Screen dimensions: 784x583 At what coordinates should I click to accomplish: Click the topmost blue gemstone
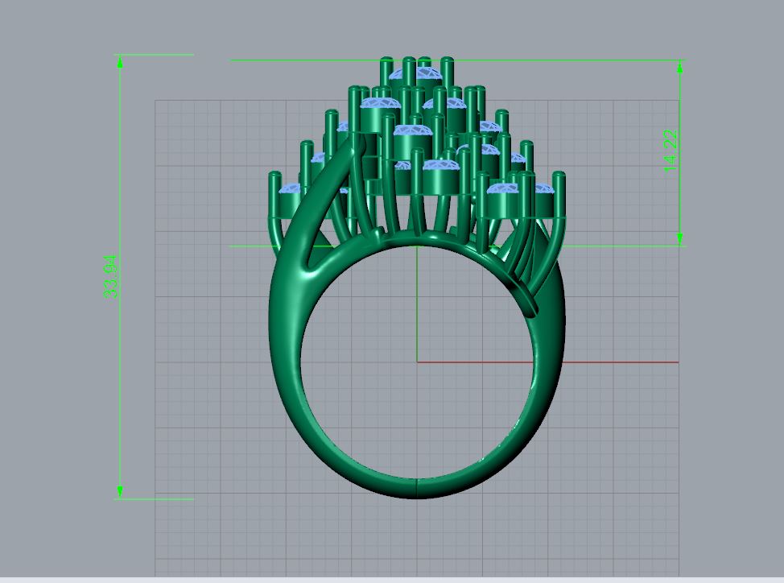[x=416, y=75]
